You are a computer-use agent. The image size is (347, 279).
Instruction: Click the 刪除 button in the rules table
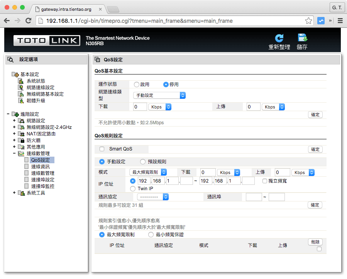pos(315,242)
